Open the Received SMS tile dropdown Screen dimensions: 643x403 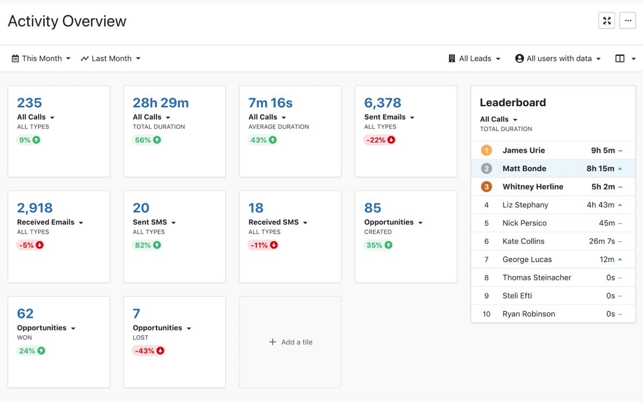tap(278, 222)
